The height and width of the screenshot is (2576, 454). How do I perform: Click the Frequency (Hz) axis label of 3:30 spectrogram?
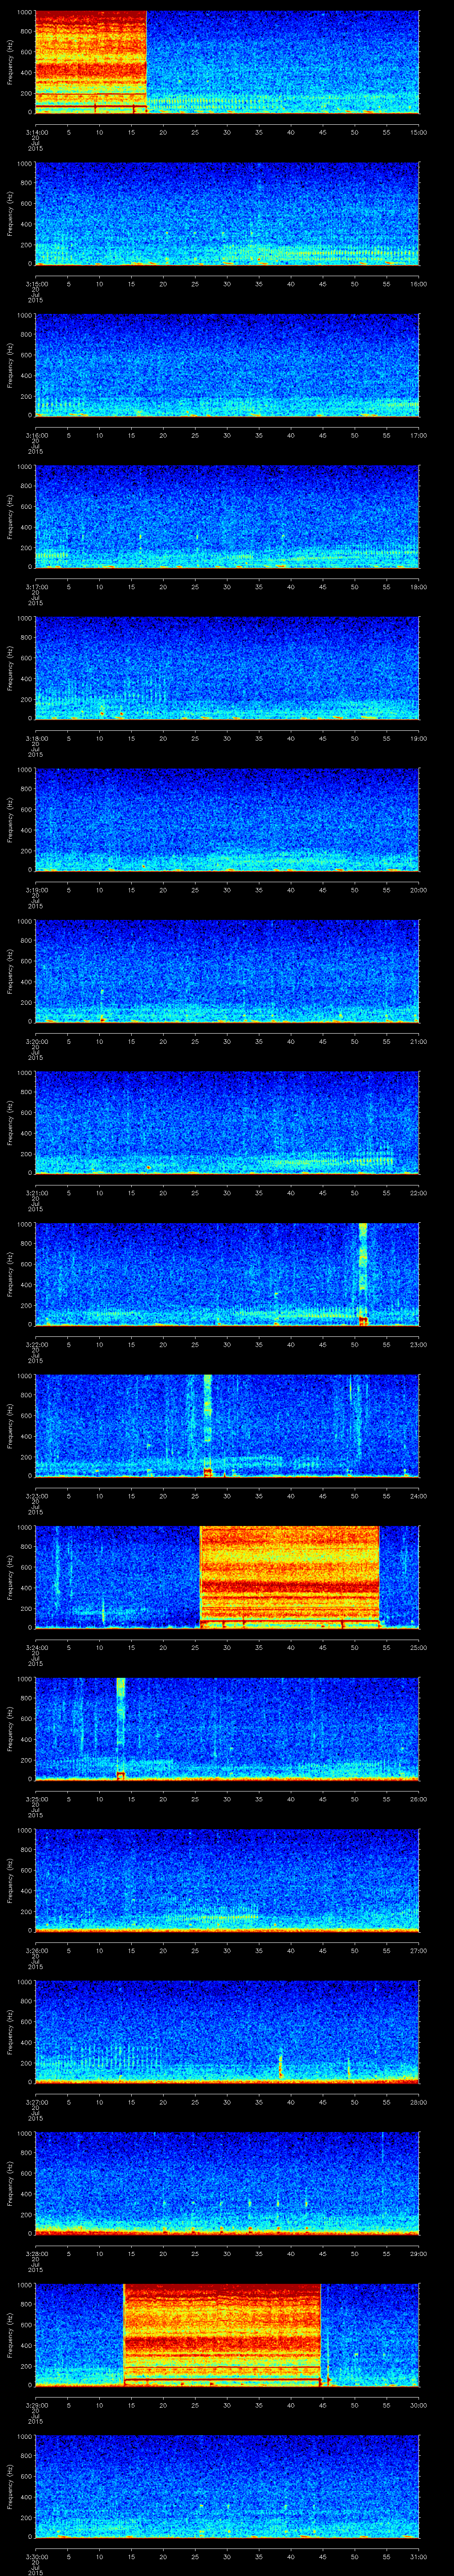click(11, 2487)
